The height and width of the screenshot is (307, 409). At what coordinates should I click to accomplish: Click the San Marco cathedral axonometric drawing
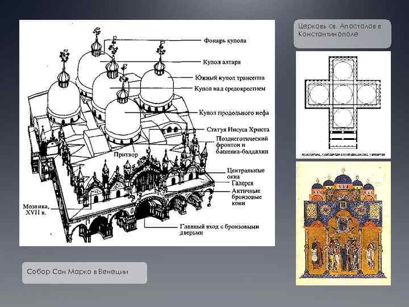[x=147, y=133]
